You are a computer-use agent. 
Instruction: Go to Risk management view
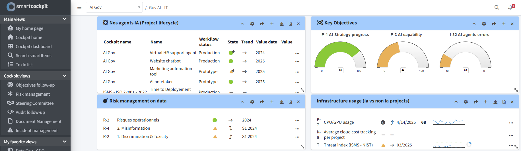point(33,94)
